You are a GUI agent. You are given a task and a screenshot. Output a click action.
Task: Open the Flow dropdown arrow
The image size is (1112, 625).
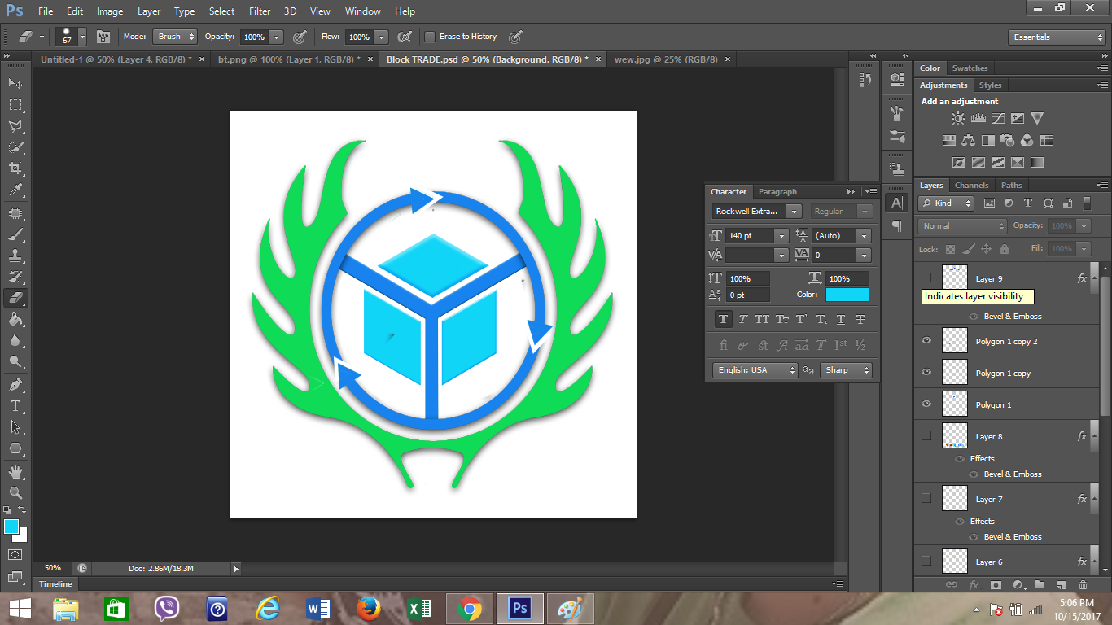point(380,37)
